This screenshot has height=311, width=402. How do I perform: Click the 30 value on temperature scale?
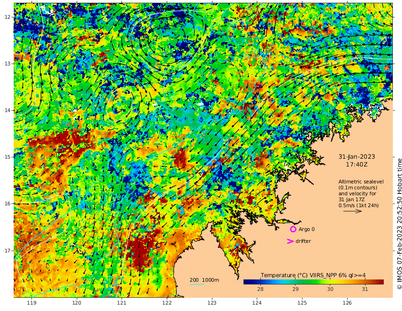click(x=330, y=289)
